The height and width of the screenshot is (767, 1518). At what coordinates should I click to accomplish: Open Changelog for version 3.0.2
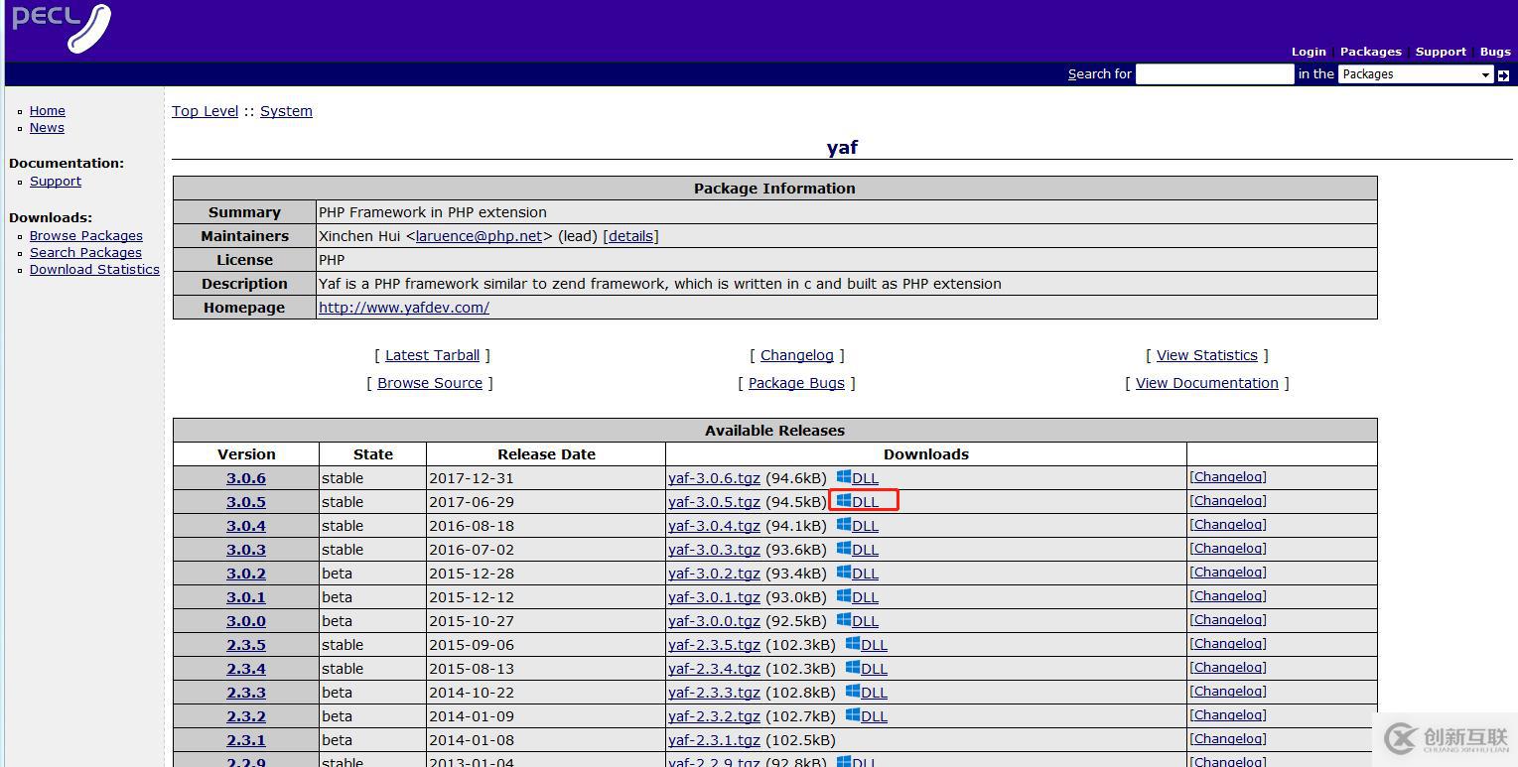click(1228, 573)
